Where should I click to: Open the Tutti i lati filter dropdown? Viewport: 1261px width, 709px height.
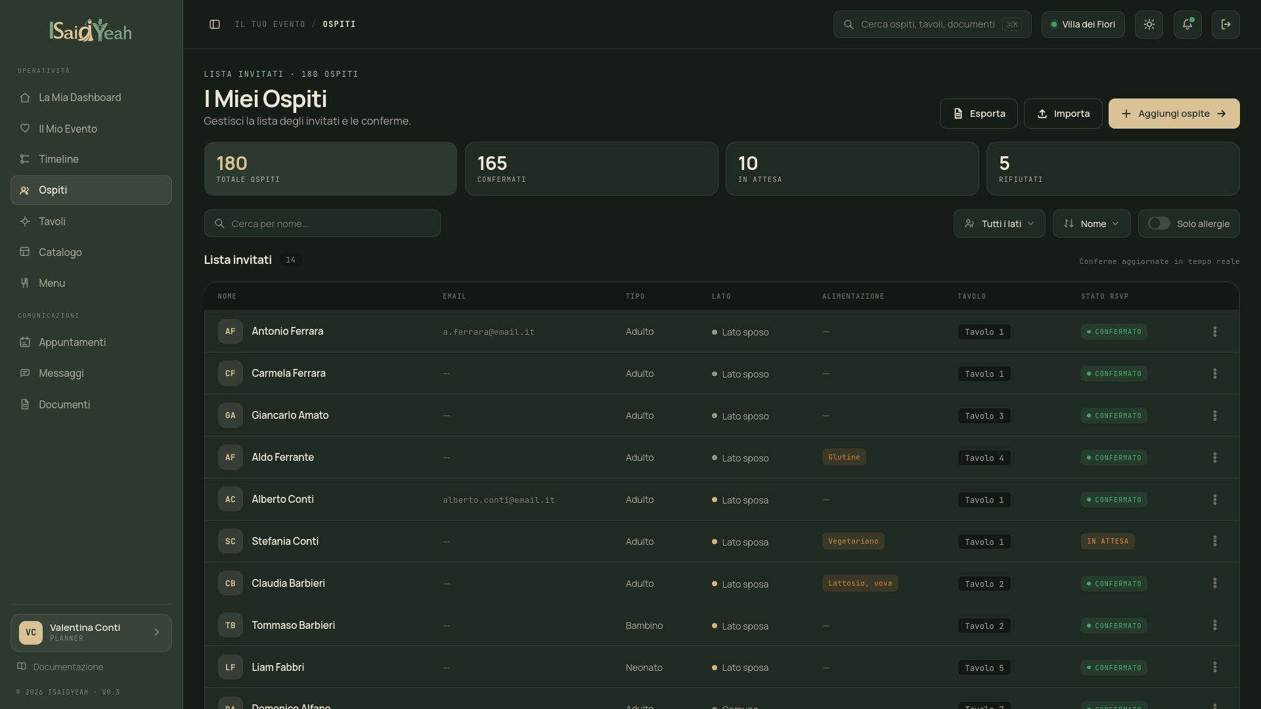[x=999, y=224]
